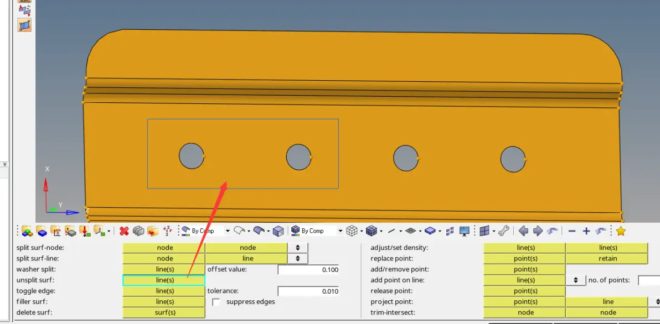Click the toggle edge tolerance field
Image resolution: width=660 pixels, height=324 pixels.
308,291
